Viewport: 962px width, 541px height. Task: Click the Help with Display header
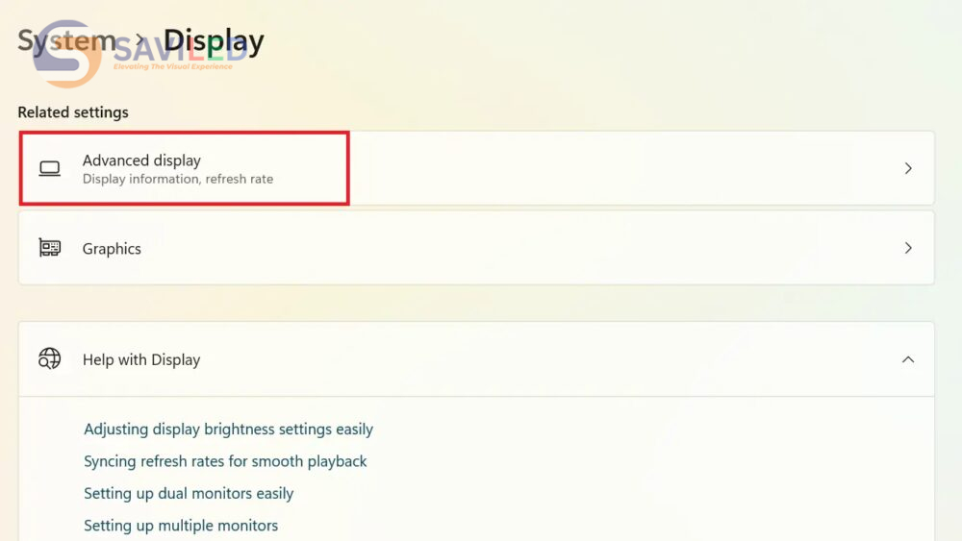pos(476,359)
